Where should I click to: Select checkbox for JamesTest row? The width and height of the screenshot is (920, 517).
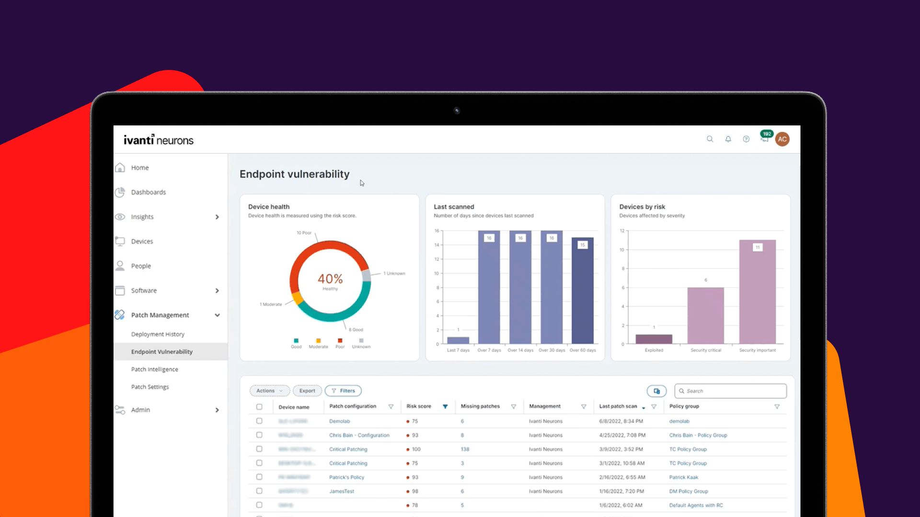point(259,491)
